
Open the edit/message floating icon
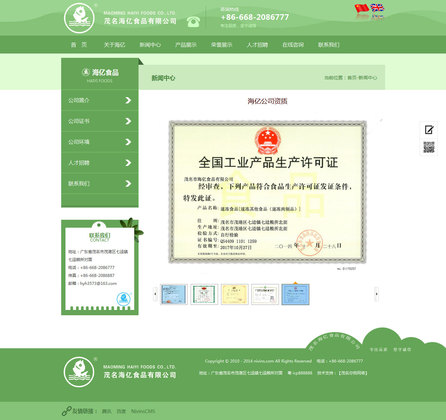click(429, 130)
